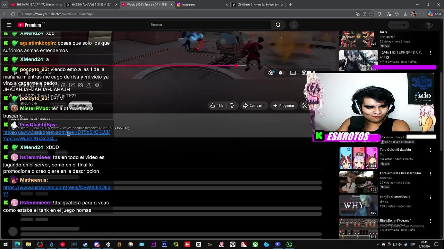Click the red video progress bar handle
This screenshot has width=444, height=249.
click(x=237, y=66)
